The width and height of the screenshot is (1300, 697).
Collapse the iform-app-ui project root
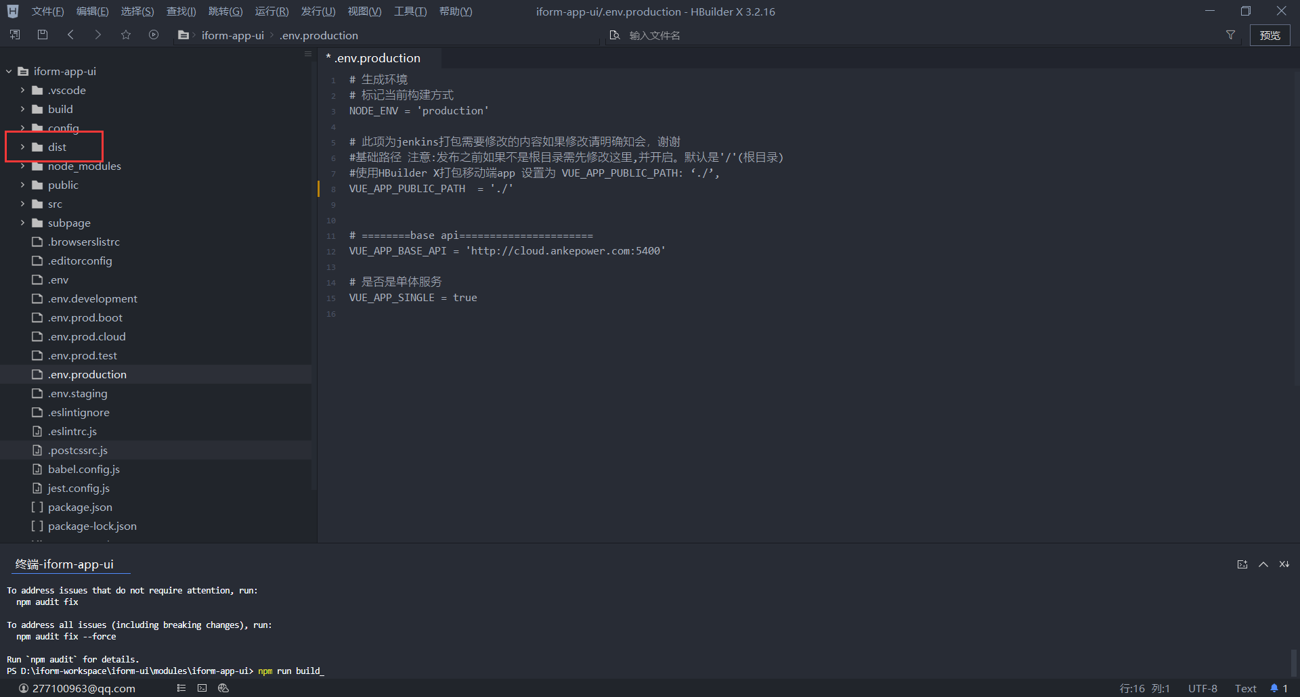tap(9, 71)
